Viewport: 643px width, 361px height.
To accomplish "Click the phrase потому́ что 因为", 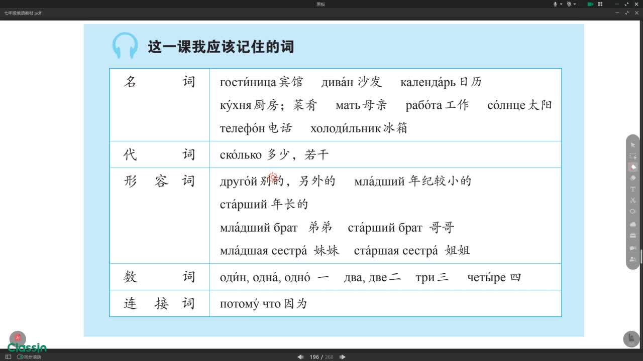I will pyautogui.click(x=263, y=303).
